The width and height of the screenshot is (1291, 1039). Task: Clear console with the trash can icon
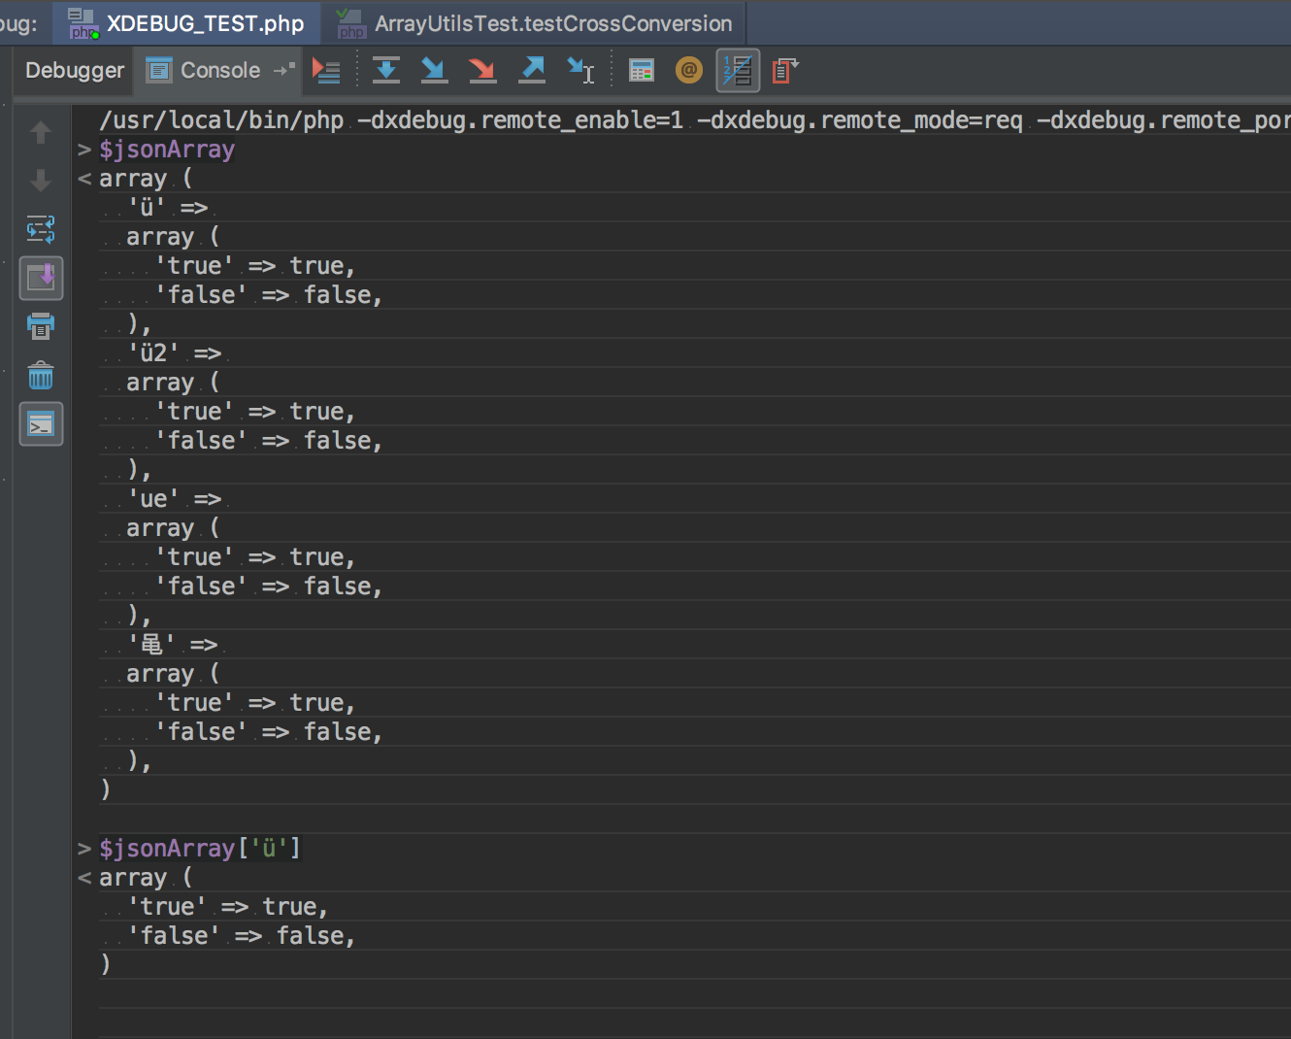pyautogui.click(x=41, y=376)
